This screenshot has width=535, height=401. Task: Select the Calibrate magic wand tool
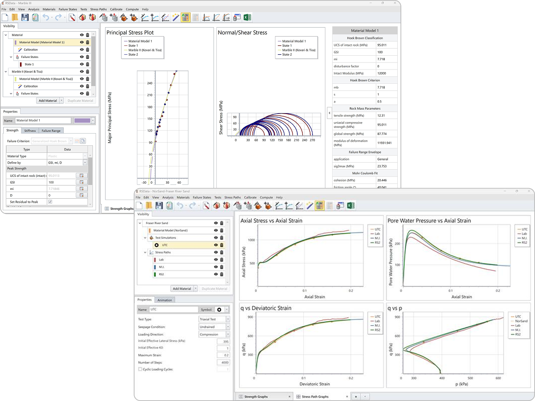click(x=175, y=17)
